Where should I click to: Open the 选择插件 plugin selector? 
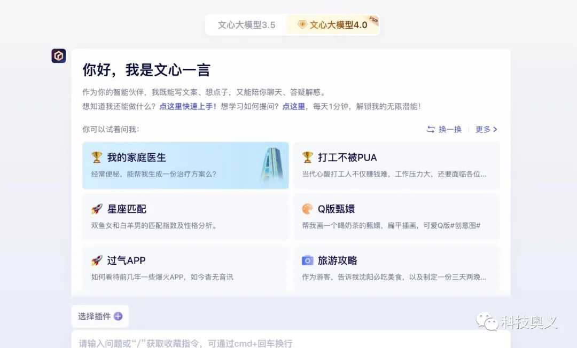point(95,317)
